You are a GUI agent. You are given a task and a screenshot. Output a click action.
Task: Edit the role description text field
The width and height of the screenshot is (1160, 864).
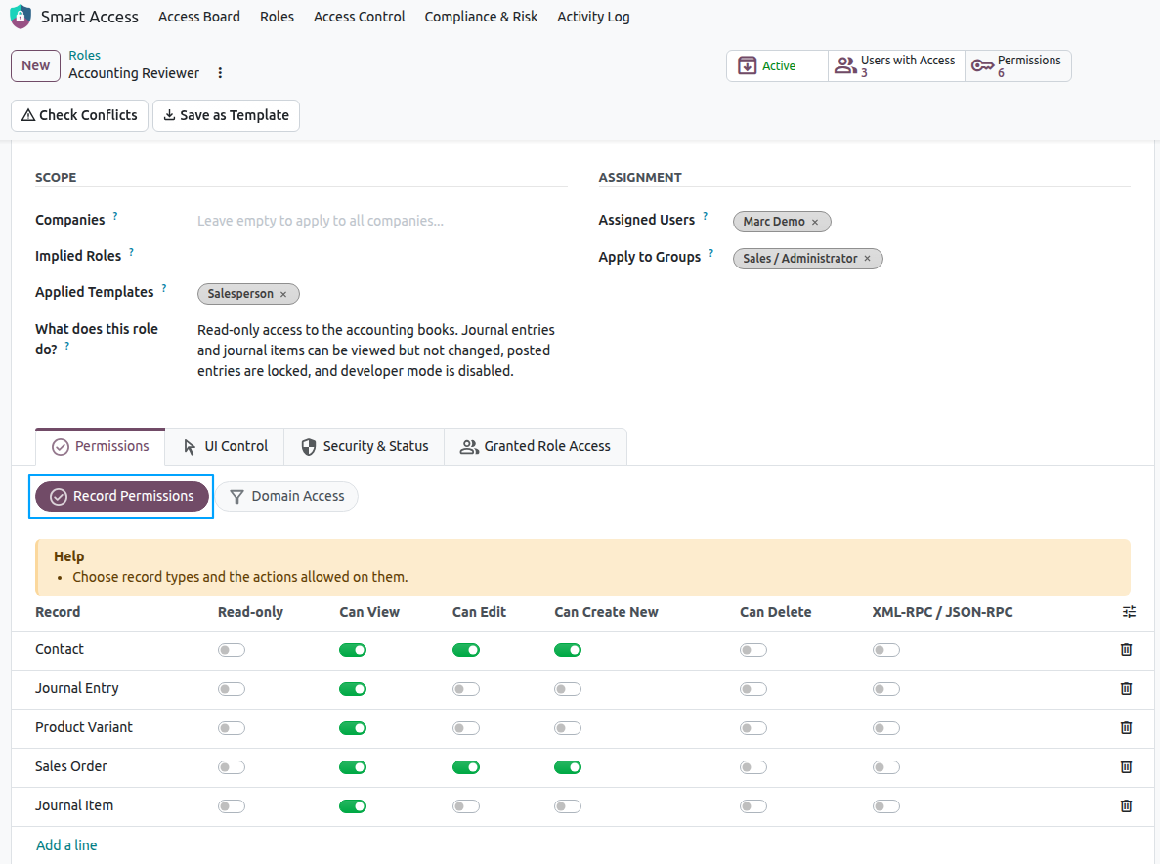point(382,350)
